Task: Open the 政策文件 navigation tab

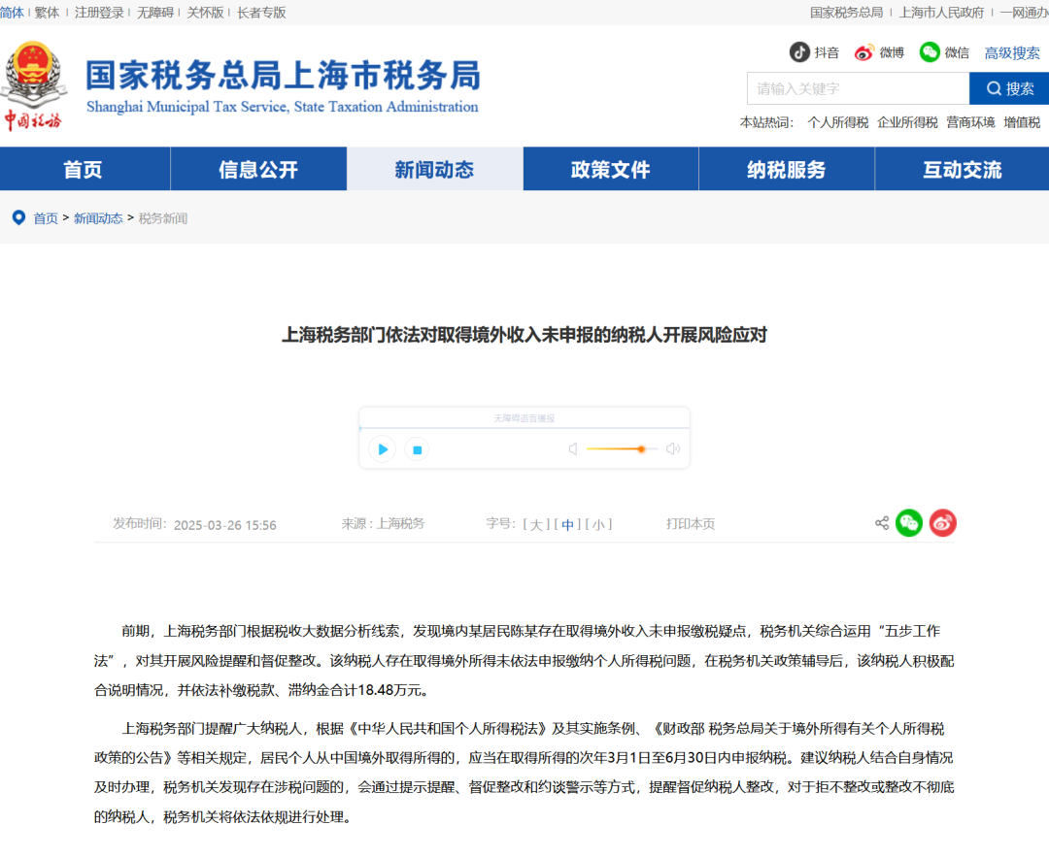Action: coord(610,169)
